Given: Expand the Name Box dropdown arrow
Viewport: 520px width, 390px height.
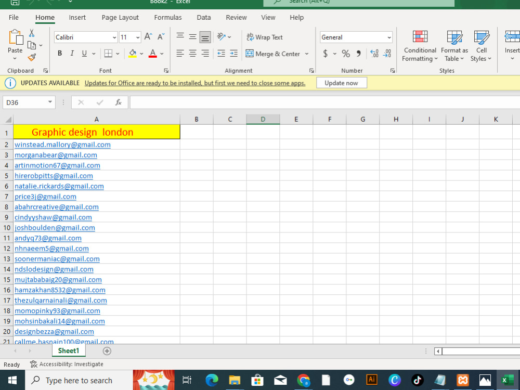Looking at the screenshot, I should [x=50, y=102].
